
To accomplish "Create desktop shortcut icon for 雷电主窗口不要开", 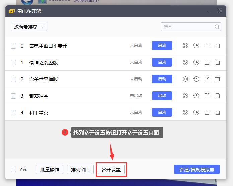I will point(207,45).
